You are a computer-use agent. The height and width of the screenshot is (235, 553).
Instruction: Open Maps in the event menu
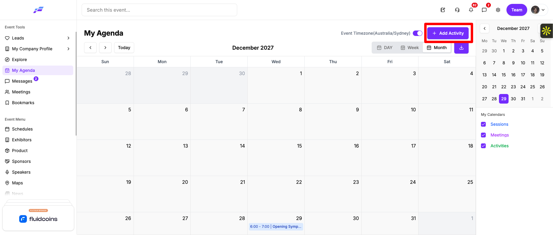click(x=38, y=183)
